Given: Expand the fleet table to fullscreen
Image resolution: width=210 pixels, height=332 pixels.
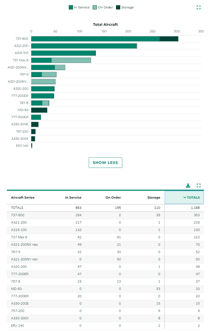Looking at the screenshot, I should (x=199, y=185).
